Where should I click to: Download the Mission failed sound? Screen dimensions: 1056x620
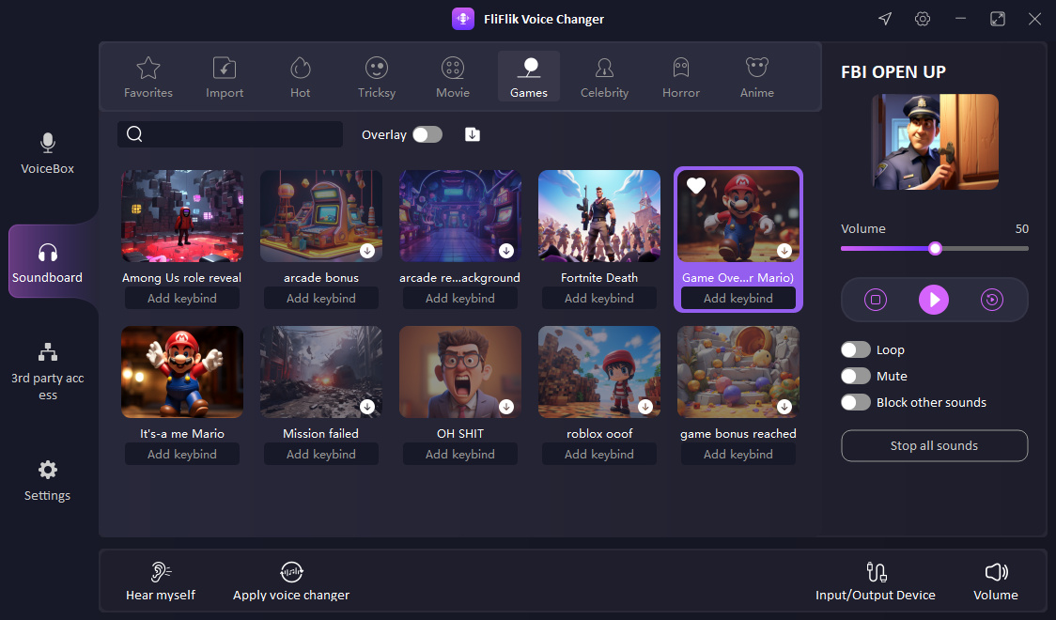point(367,407)
